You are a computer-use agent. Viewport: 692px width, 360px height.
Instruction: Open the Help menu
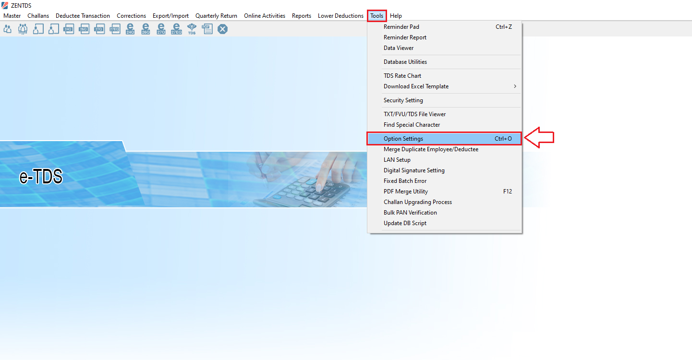point(396,16)
